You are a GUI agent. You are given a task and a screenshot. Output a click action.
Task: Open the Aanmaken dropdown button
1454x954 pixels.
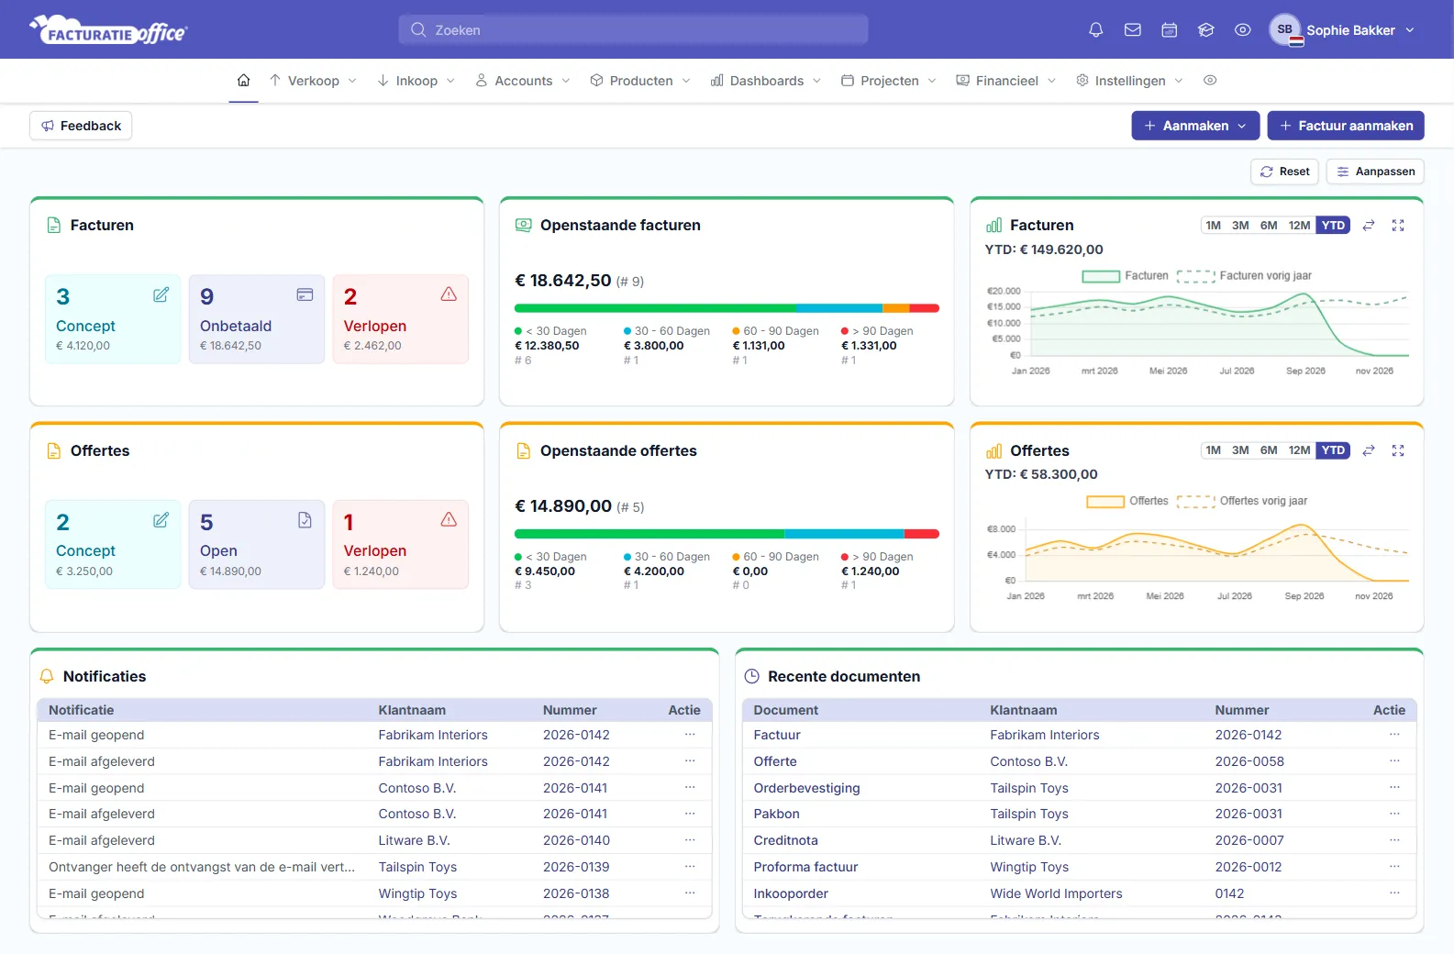(1195, 126)
